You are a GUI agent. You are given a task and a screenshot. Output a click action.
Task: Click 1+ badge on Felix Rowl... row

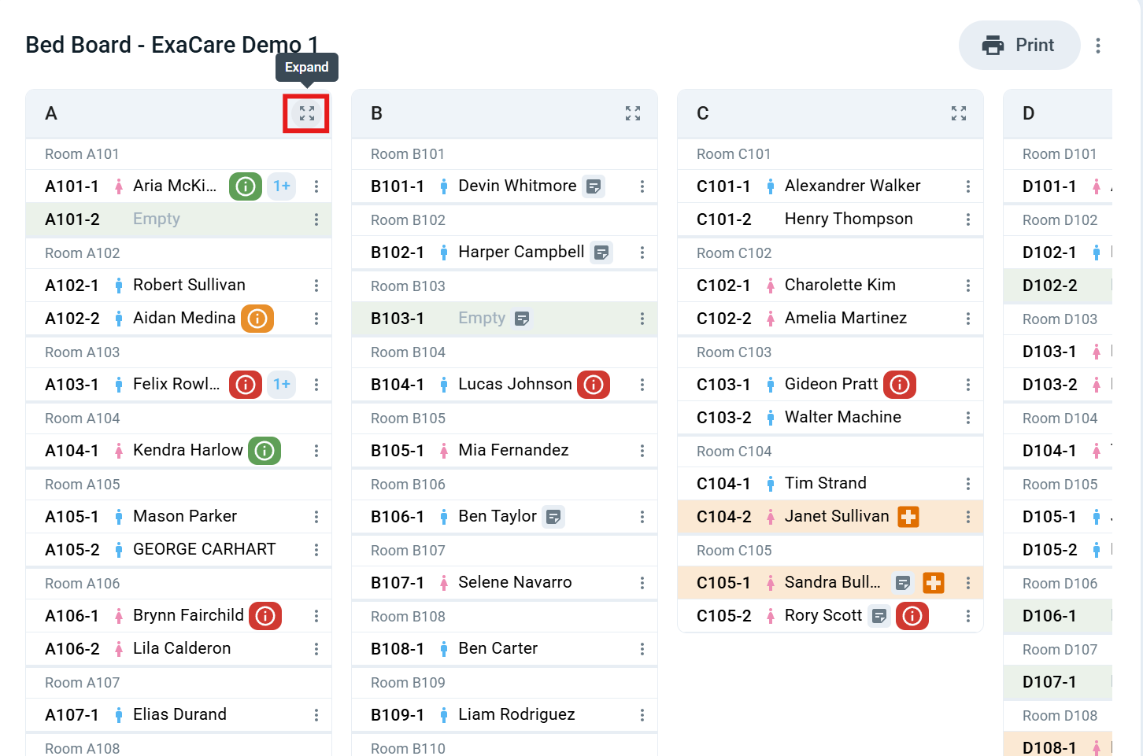pyautogui.click(x=282, y=385)
